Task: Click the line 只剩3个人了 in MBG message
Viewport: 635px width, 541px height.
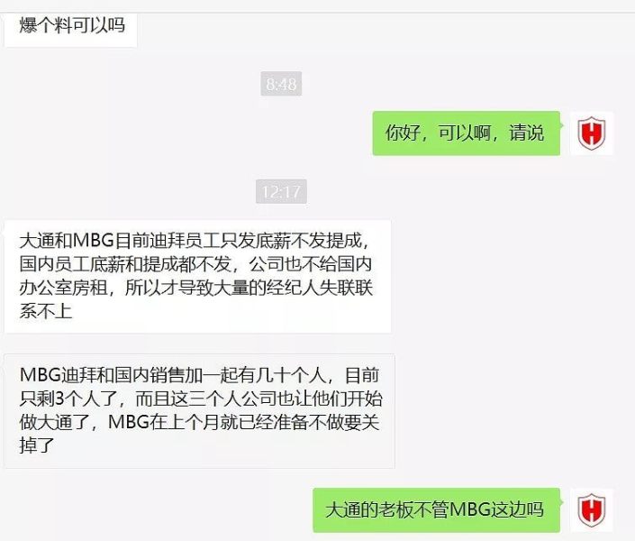Action: 201,399
